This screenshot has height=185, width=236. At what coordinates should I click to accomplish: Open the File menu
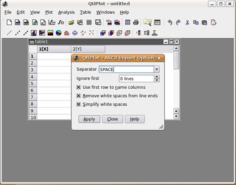[x=8, y=12]
